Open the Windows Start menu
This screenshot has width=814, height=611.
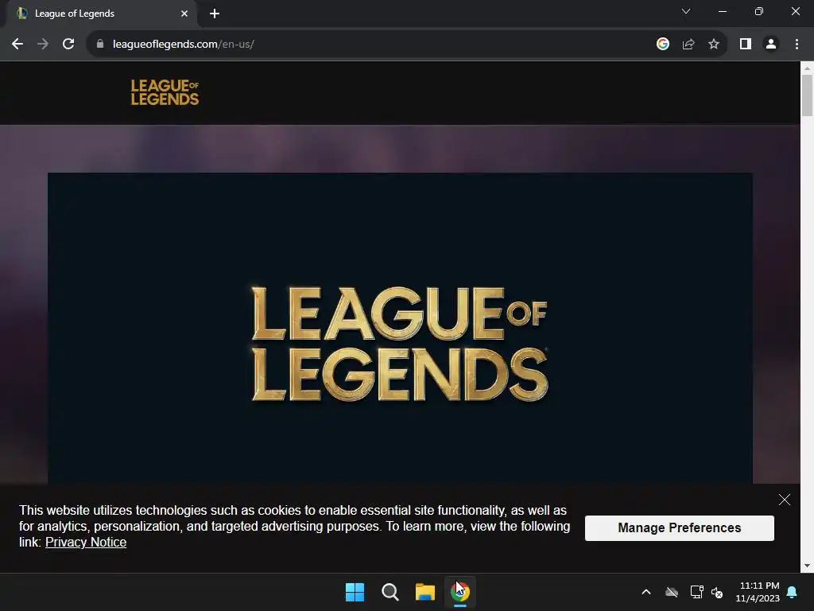click(355, 592)
